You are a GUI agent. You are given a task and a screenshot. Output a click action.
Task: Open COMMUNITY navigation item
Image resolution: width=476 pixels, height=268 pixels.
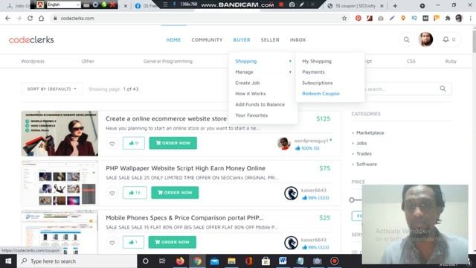207,39
